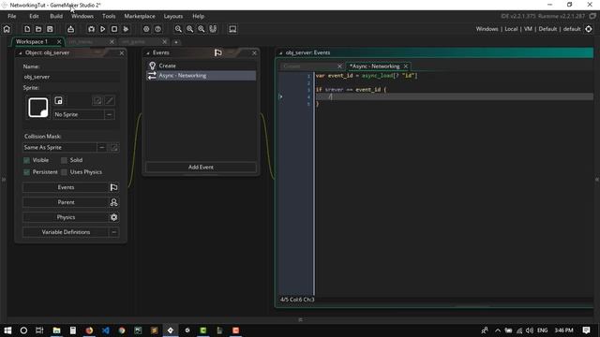The height and width of the screenshot is (337, 600).
Task: Toggle the Persistent checkbox
Action: (27, 172)
